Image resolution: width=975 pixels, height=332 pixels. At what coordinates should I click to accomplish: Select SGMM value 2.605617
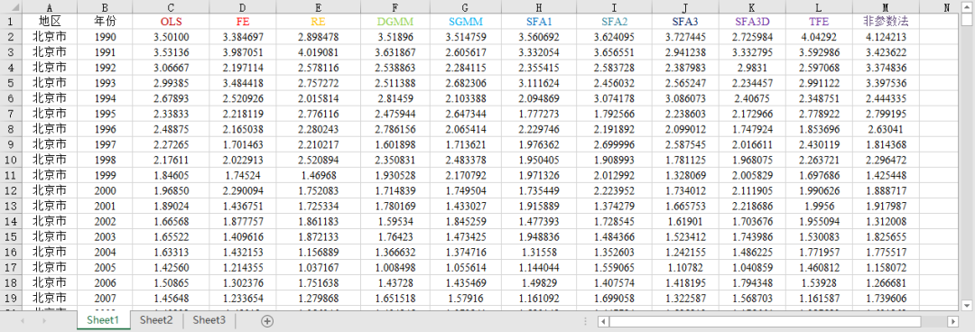pos(467,52)
